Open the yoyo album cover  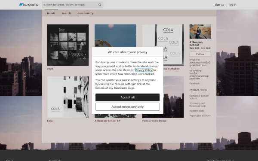tap(68, 45)
